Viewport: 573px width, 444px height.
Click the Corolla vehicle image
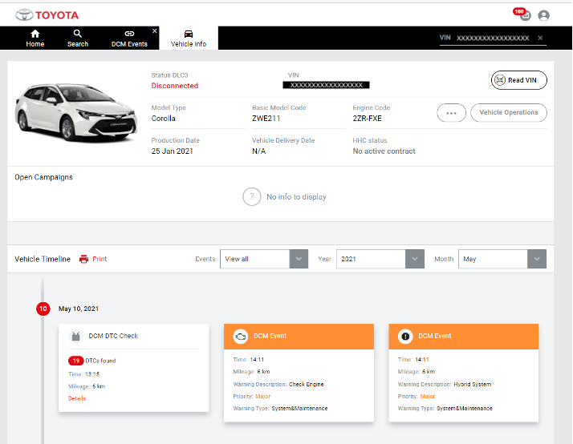(76, 112)
